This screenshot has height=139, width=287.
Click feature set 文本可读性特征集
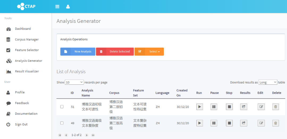[140, 107]
